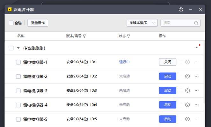The width and height of the screenshot is (211, 127).
Task: Open more options for 雷电模拟器-3
Action: tap(197, 90)
